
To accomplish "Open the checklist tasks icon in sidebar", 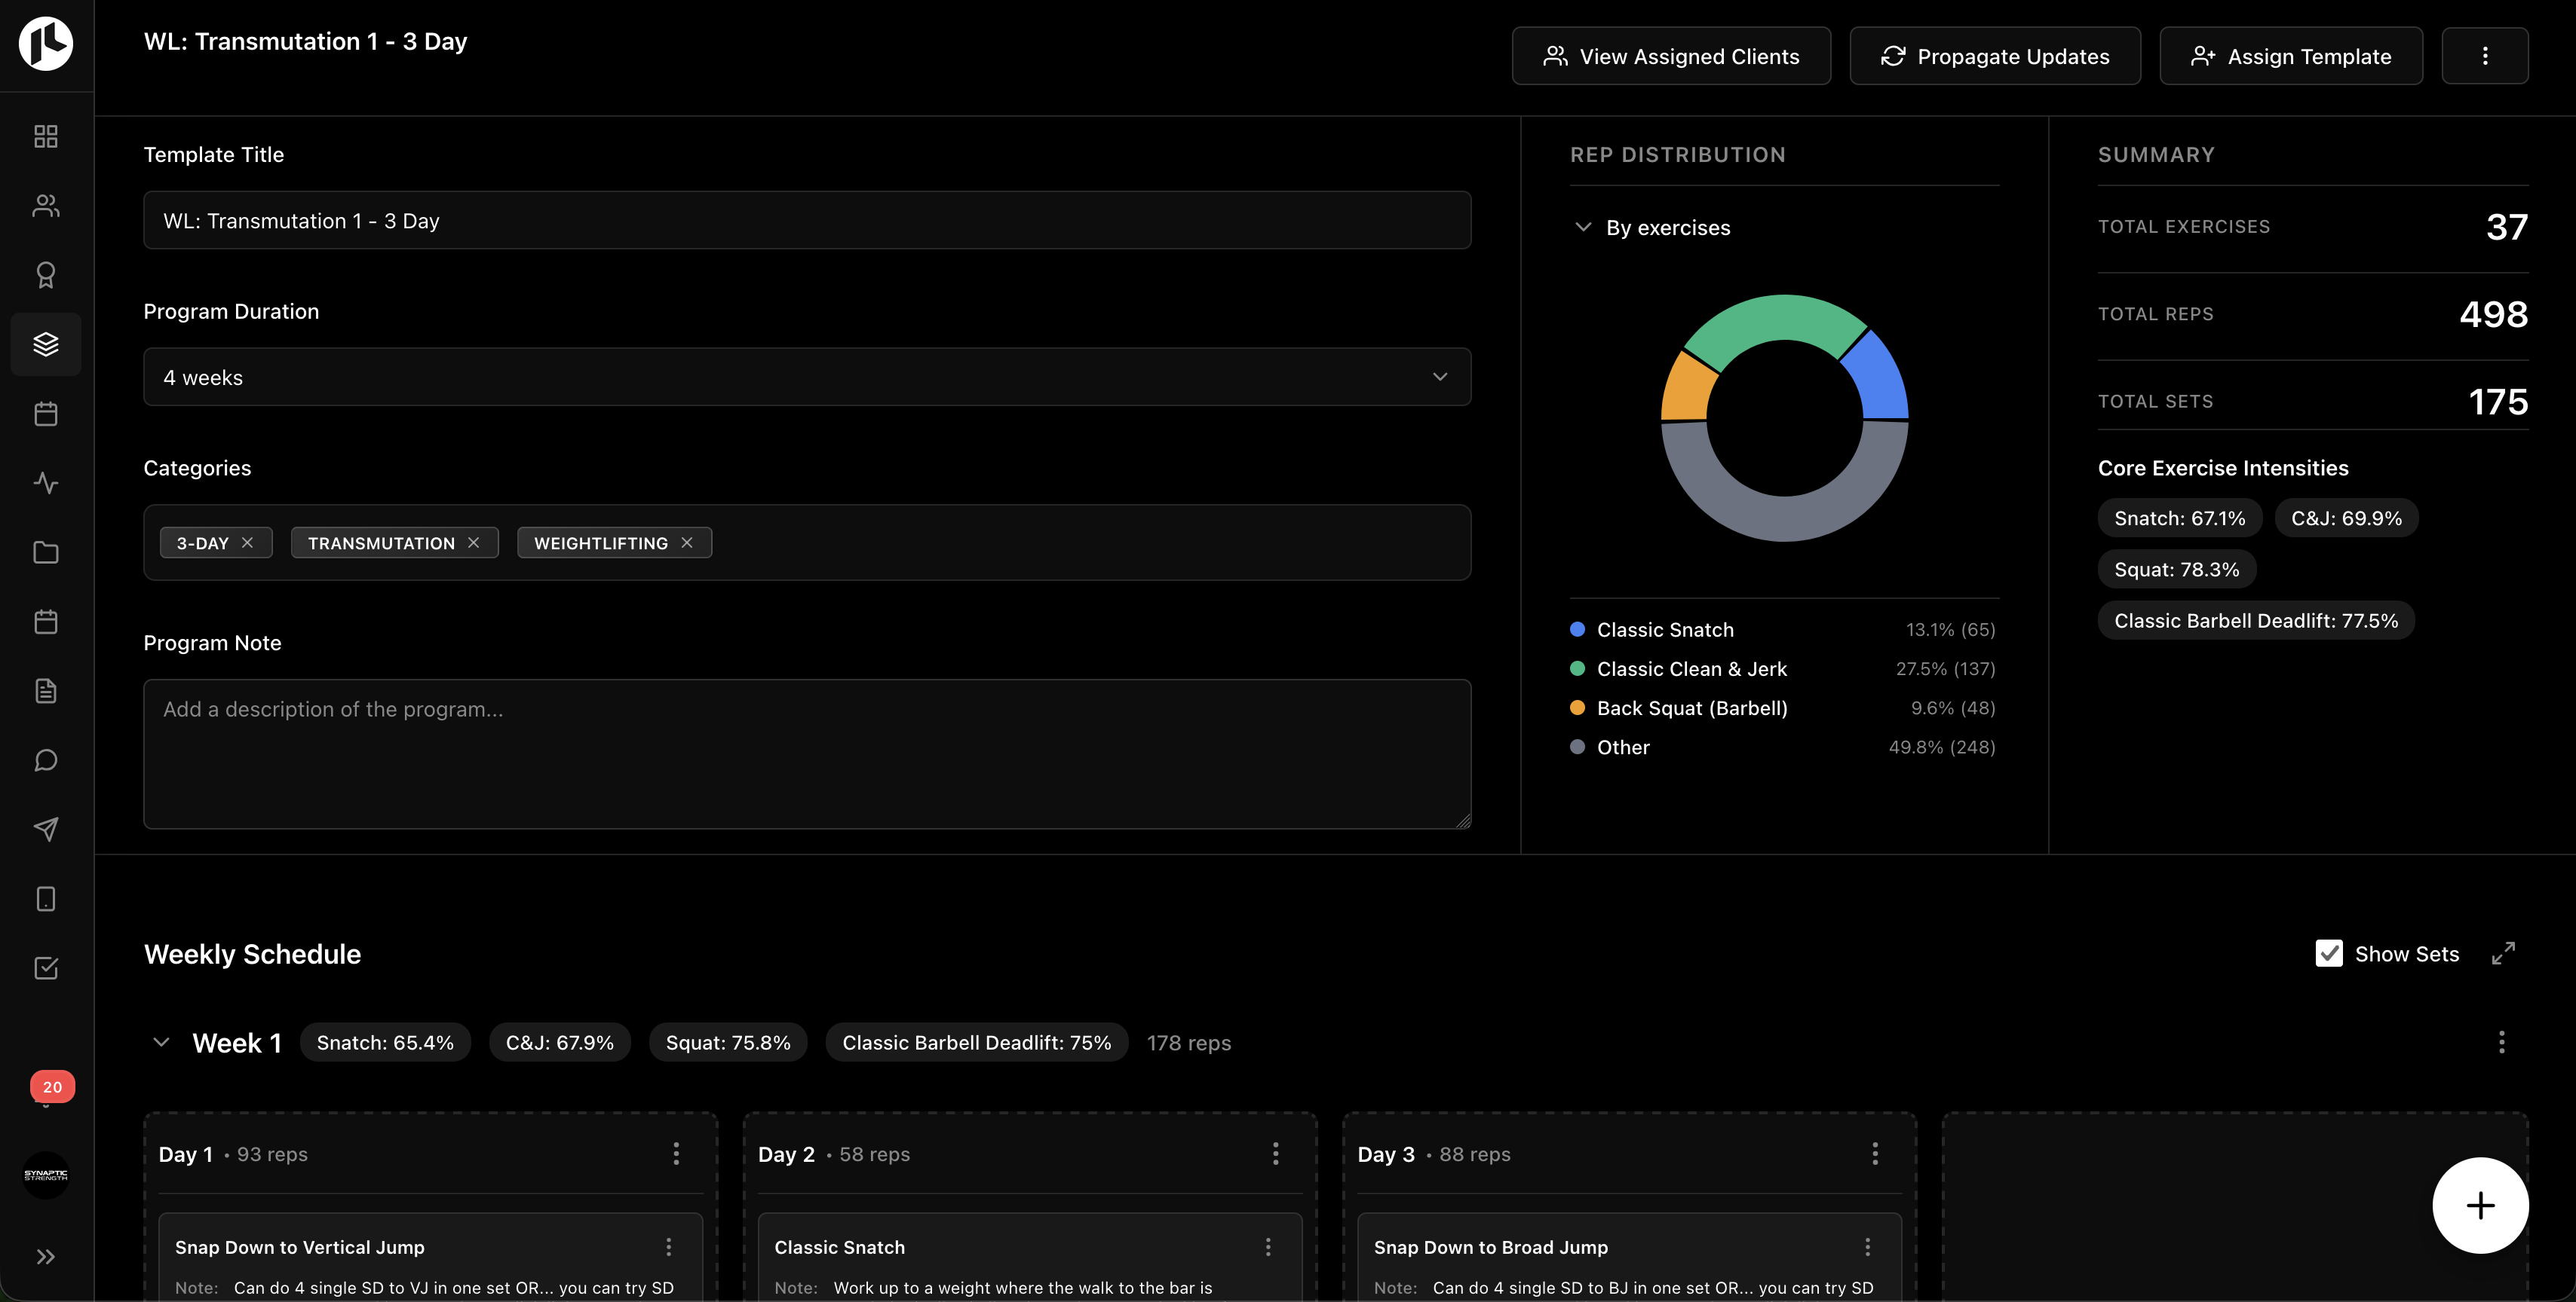I will 46,968.
